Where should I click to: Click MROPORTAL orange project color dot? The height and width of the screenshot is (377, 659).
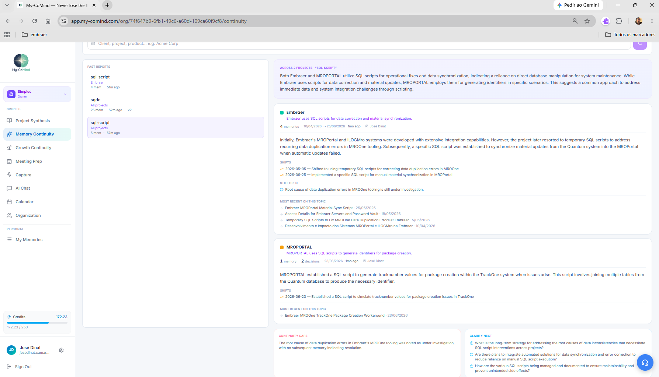coord(282,247)
